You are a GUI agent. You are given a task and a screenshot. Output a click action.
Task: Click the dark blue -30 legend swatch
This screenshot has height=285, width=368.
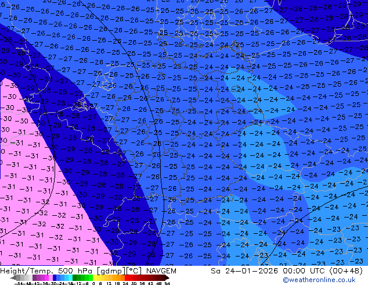[x=55, y=277]
